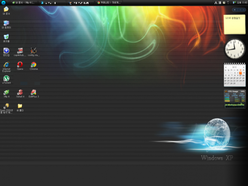
Task: Select the 내 문서 folder icon
Action: tap(6, 9)
